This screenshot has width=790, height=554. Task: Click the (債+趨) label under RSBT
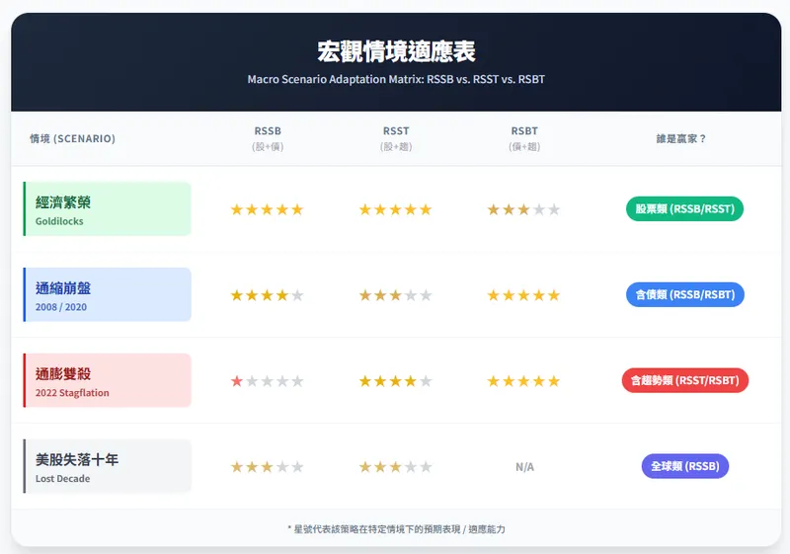[x=524, y=146]
